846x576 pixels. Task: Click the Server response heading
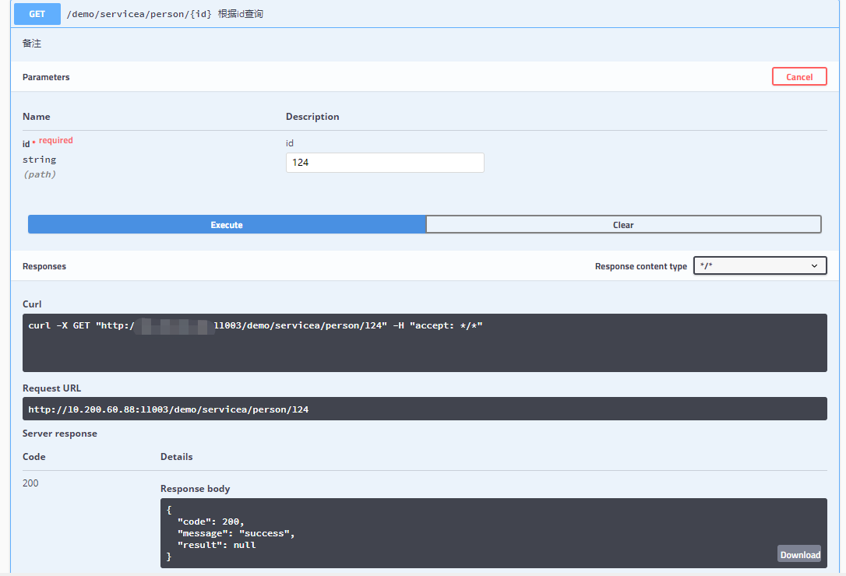point(60,434)
